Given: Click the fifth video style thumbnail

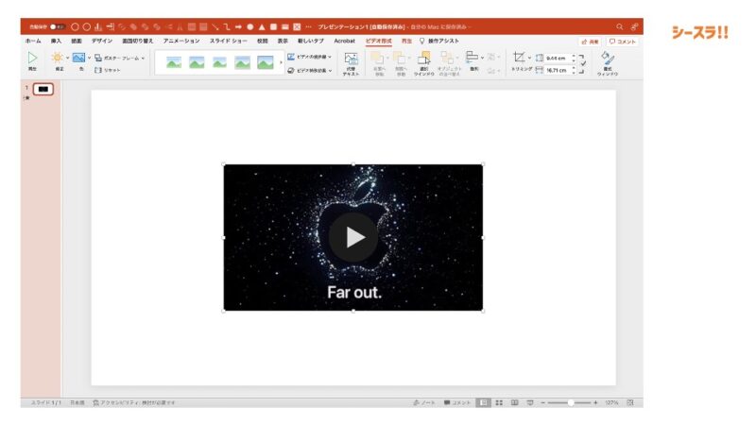Looking at the screenshot, I should [266, 62].
